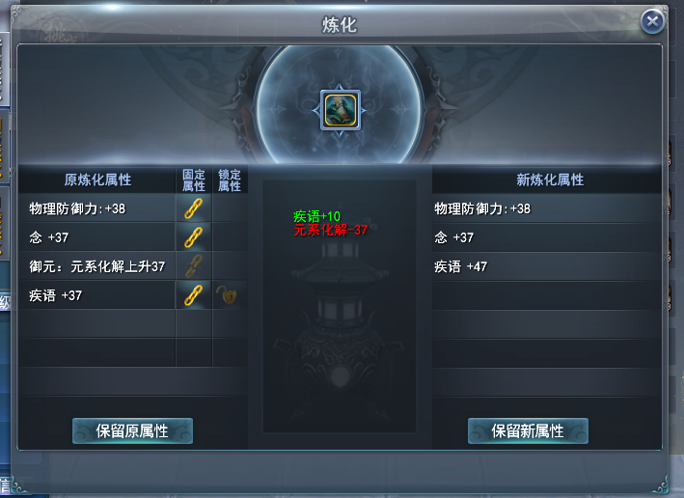Select new attribute 疾语 +47 row
The height and width of the screenshot is (498, 684).
click(547, 266)
